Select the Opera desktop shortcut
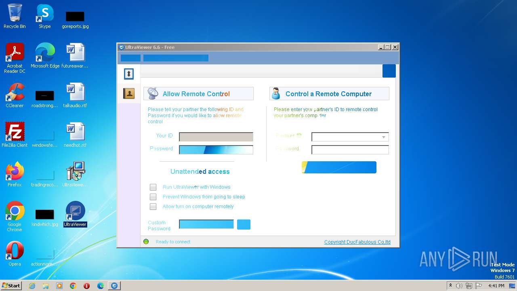 pyautogui.click(x=15, y=254)
